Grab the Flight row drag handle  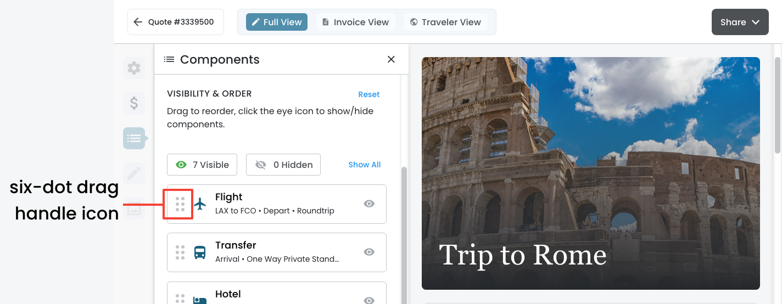point(180,204)
